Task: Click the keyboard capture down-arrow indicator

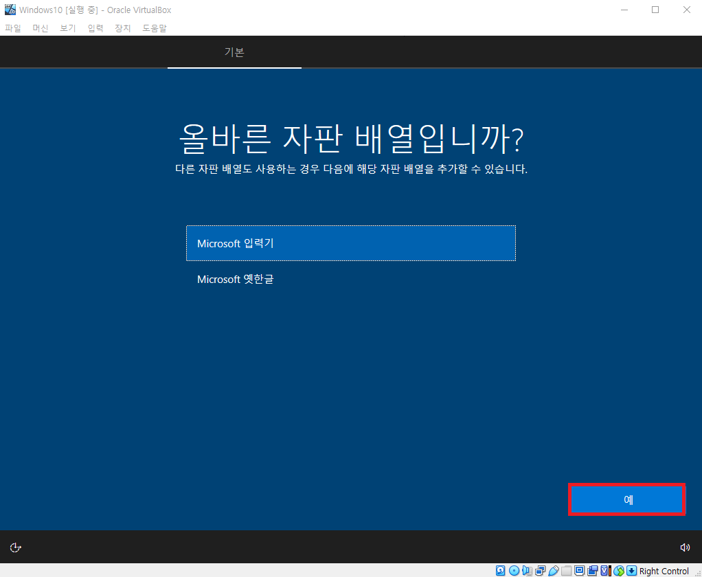Action: [x=632, y=570]
